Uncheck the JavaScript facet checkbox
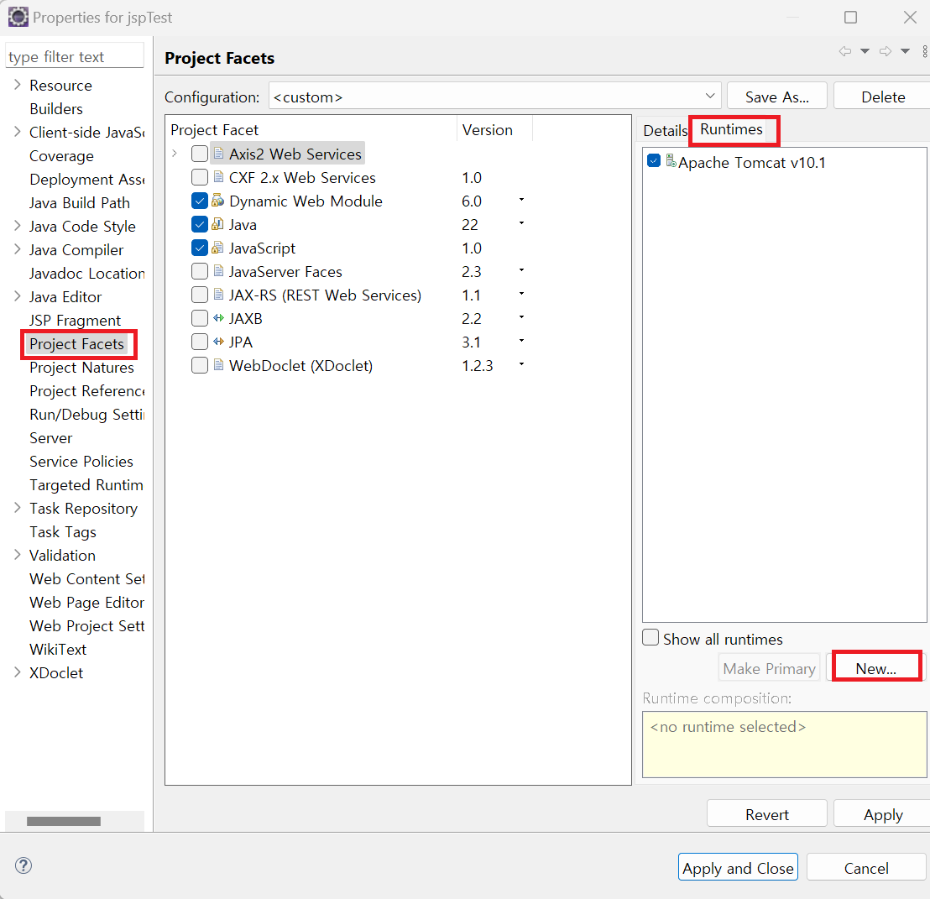Image resolution: width=930 pixels, height=899 pixels. tap(199, 248)
